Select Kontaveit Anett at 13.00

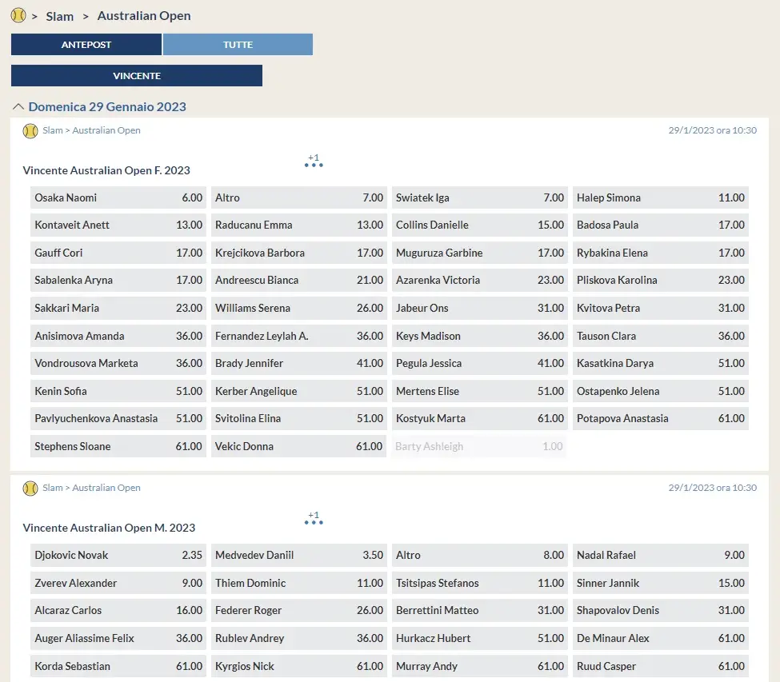[118, 225]
